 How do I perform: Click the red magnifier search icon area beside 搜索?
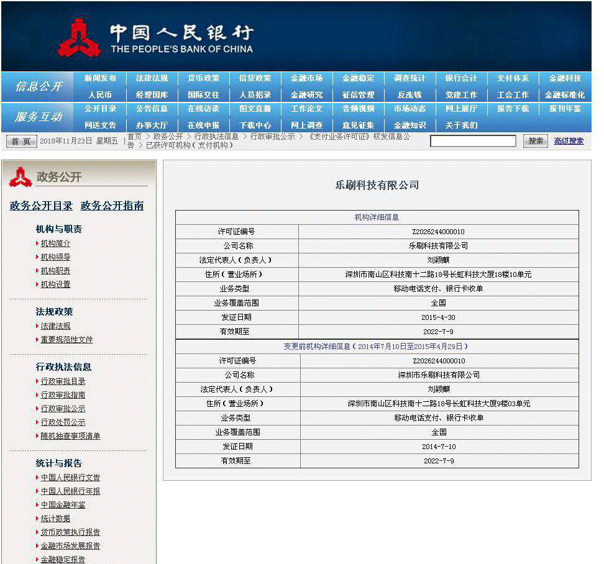click(x=535, y=141)
